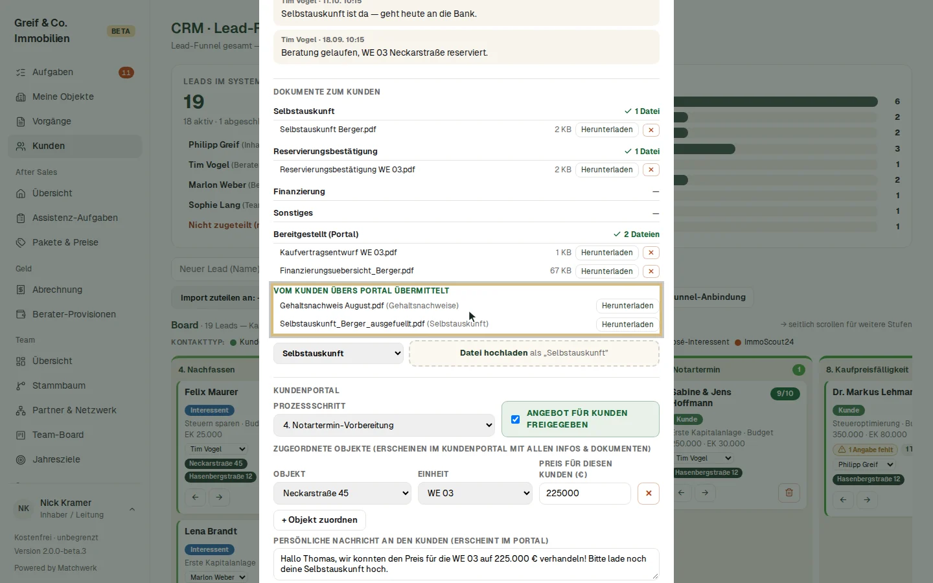Move Felix Maurer card back with left arrow
Viewport: 933px width, 583px height.
(x=196, y=497)
